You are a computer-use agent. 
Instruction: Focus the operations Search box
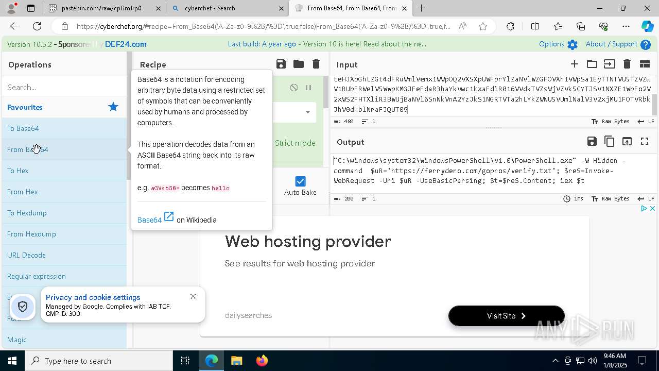[64, 87]
